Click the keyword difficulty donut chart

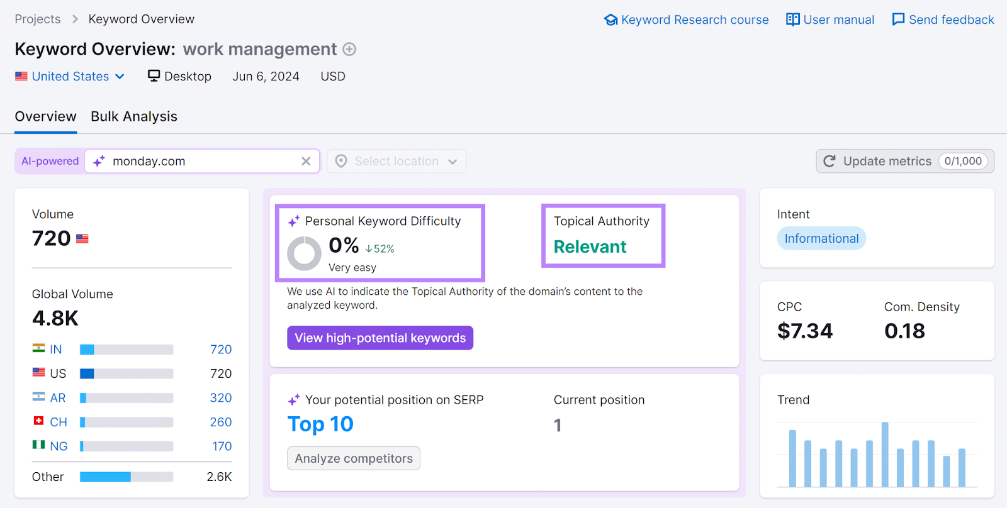pos(304,253)
